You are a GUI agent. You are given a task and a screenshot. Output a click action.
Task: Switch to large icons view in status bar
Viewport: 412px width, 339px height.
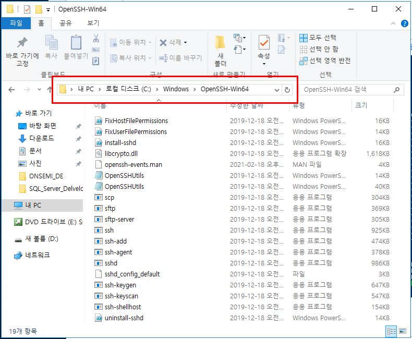403,331
